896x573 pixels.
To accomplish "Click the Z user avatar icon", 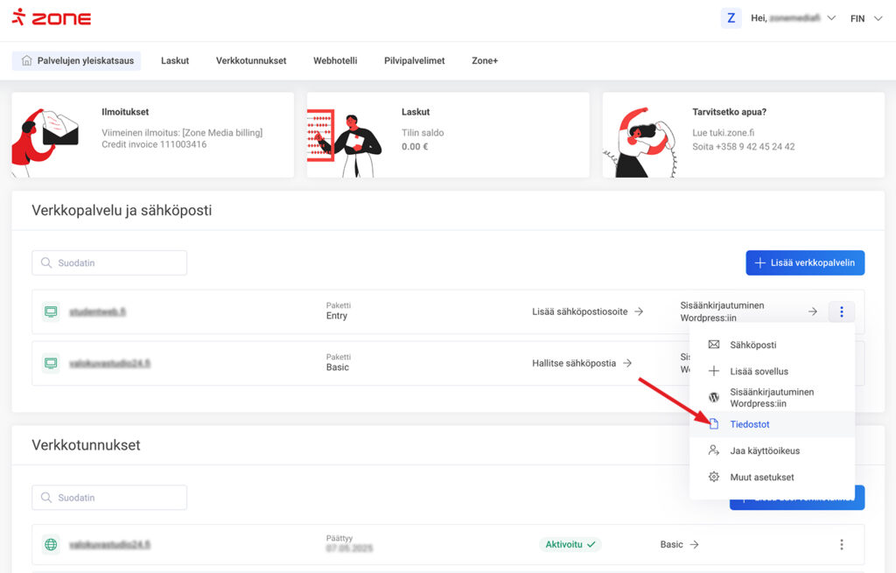I will tap(731, 17).
